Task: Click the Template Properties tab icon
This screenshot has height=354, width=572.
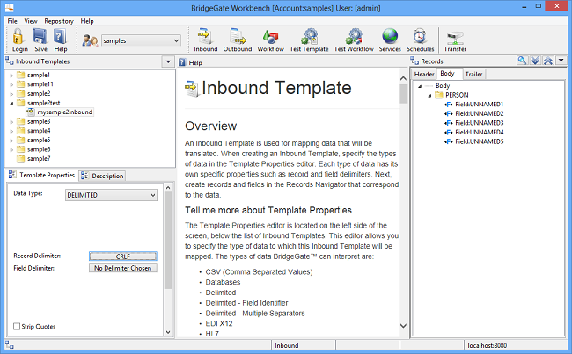Action: [12, 175]
